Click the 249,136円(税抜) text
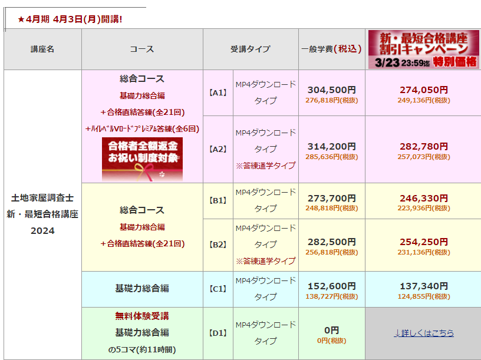481x360 pixels. 424,100
